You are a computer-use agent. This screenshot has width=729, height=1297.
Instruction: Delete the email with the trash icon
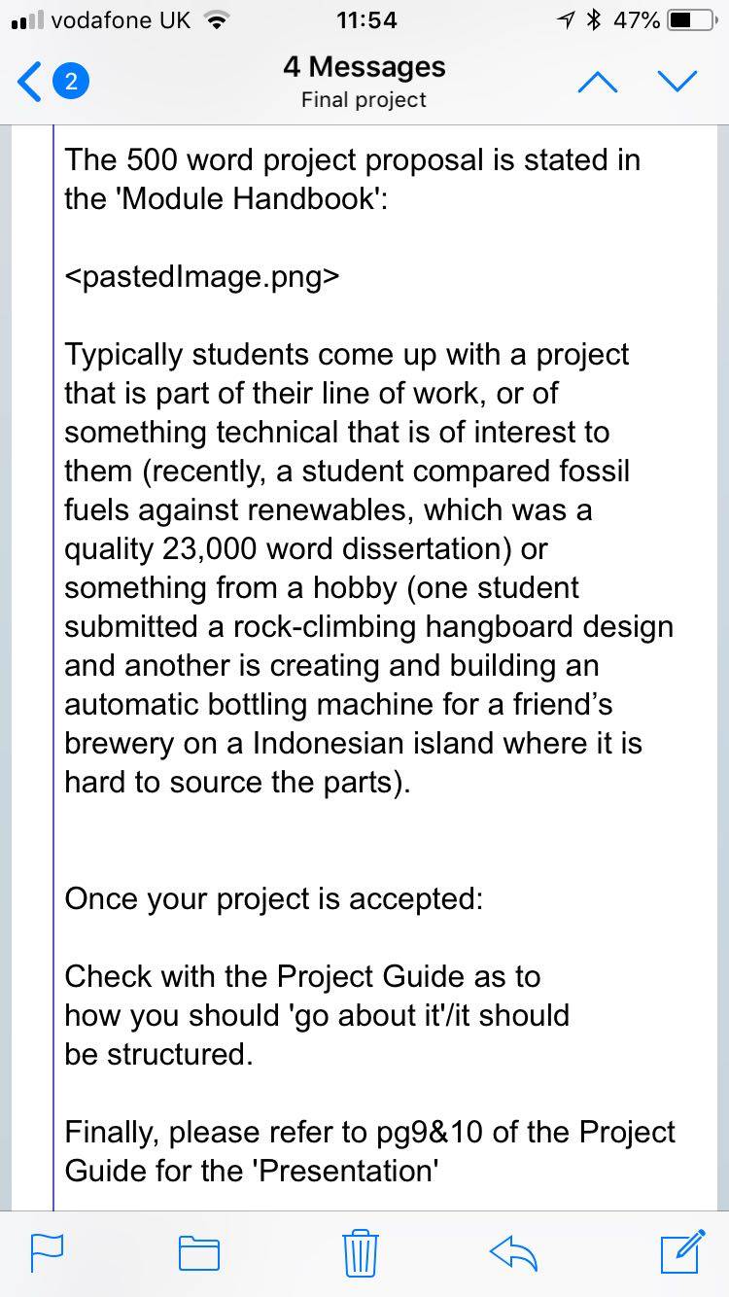pyautogui.click(x=361, y=1252)
